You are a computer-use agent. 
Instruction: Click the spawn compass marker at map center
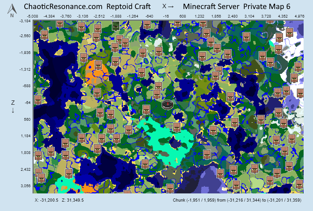click(x=167, y=104)
